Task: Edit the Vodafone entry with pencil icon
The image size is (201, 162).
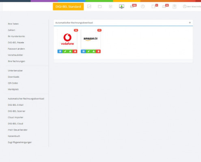Action: click(x=65, y=51)
